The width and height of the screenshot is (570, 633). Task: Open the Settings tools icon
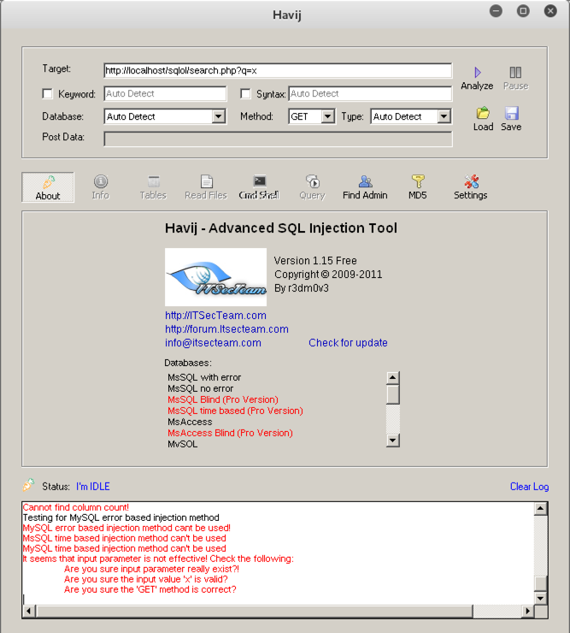(470, 187)
